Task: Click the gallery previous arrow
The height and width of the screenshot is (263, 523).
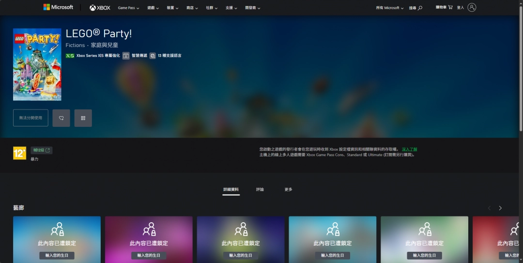Action: point(489,208)
